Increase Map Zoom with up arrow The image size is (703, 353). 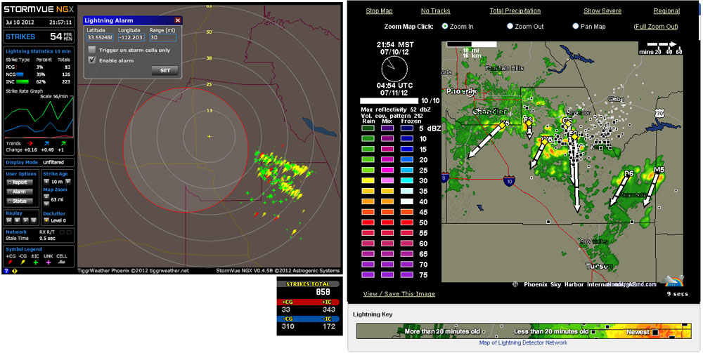(x=46, y=196)
